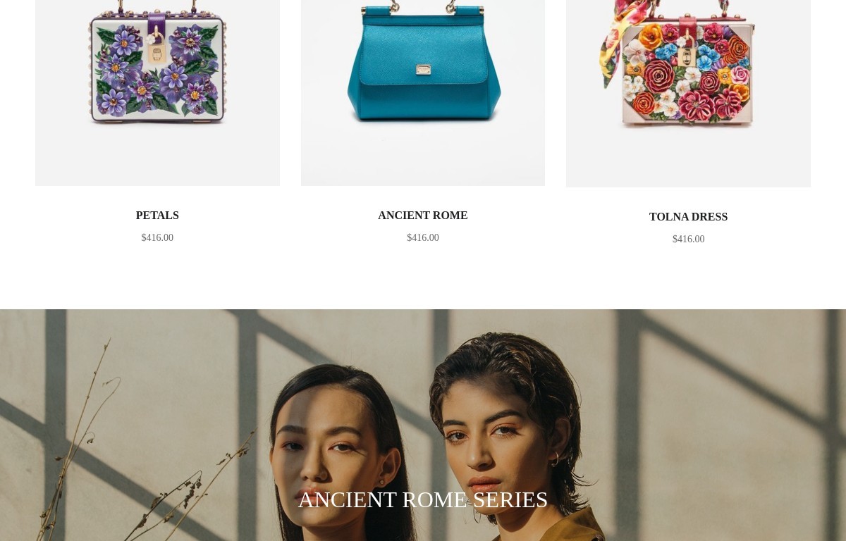This screenshot has width=846, height=541.
Task: Click the PETALS product title
Action: point(157,216)
